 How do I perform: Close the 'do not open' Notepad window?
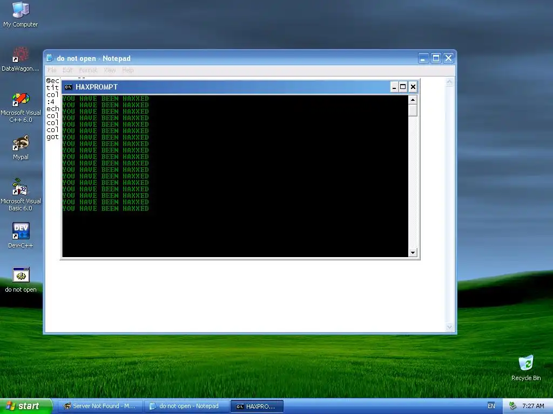tap(448, 58)
